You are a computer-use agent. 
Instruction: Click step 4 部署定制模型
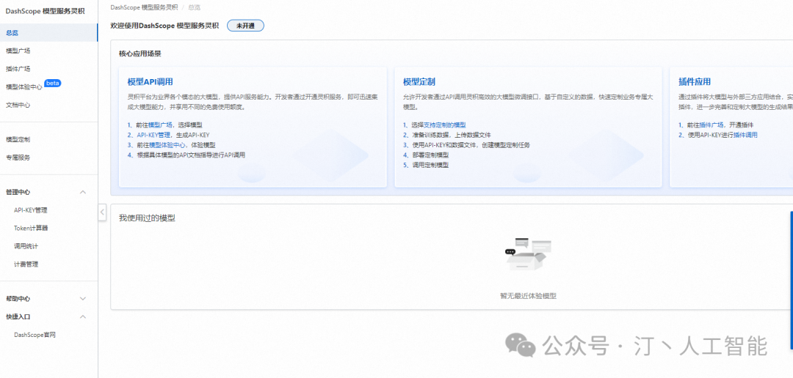(x=426, y=155)
